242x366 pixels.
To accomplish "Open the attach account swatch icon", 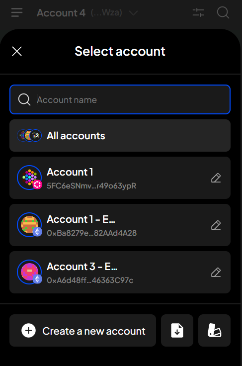I will click(214, 330).
